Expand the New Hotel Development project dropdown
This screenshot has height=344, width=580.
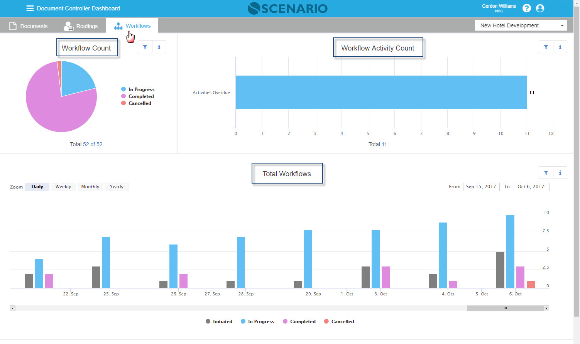pyautogui.click(x=521, y=25)
